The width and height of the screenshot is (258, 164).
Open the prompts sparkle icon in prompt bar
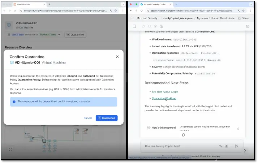220,146
